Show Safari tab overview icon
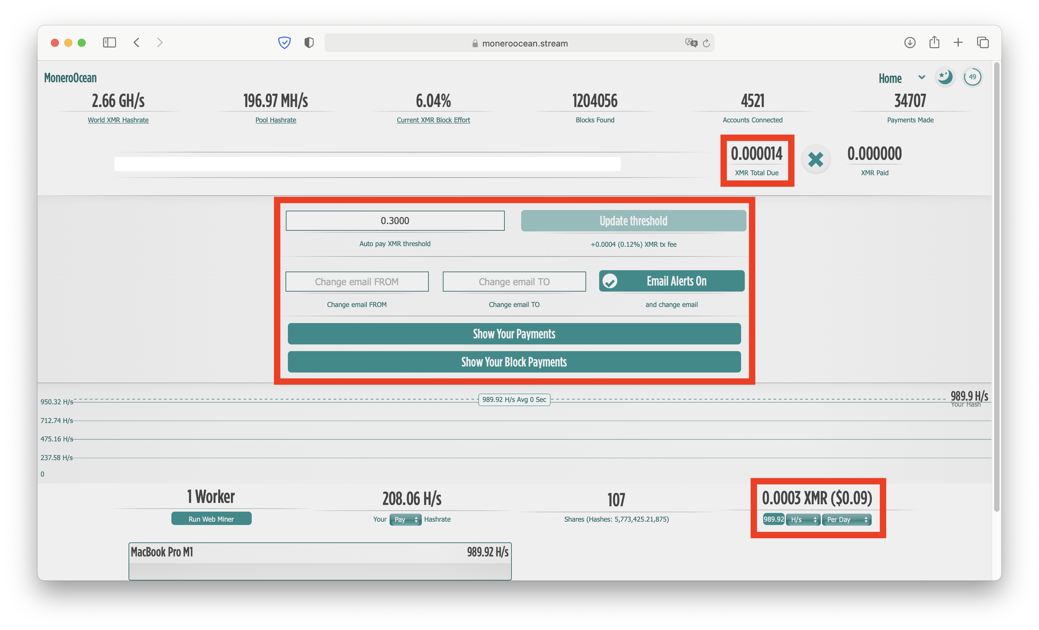This screenshot has height=630, width=1039. pos(982,42)
